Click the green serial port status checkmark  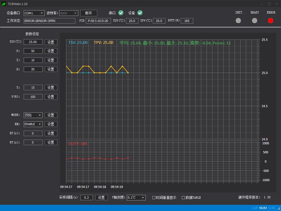tap(121, 13)
